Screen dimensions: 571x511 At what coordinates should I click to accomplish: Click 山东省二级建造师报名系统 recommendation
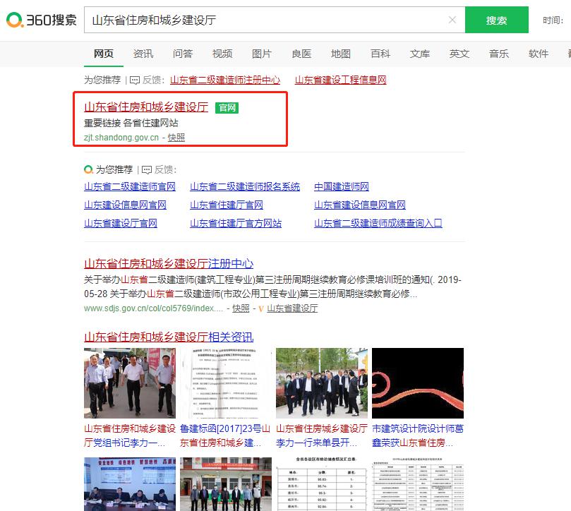pos(245,186)
